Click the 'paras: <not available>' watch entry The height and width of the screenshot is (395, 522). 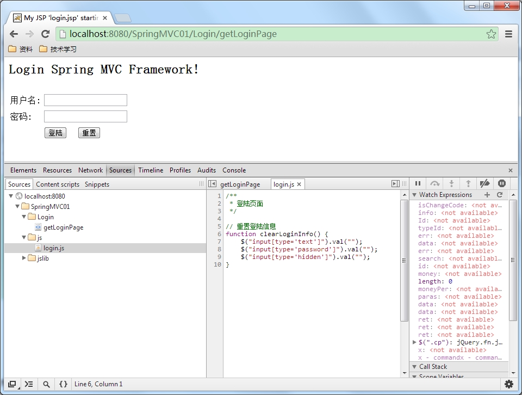coord(460,297)
